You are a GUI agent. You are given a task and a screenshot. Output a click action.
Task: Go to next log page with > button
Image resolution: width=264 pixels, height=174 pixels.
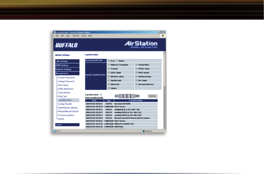click(129, 96)
